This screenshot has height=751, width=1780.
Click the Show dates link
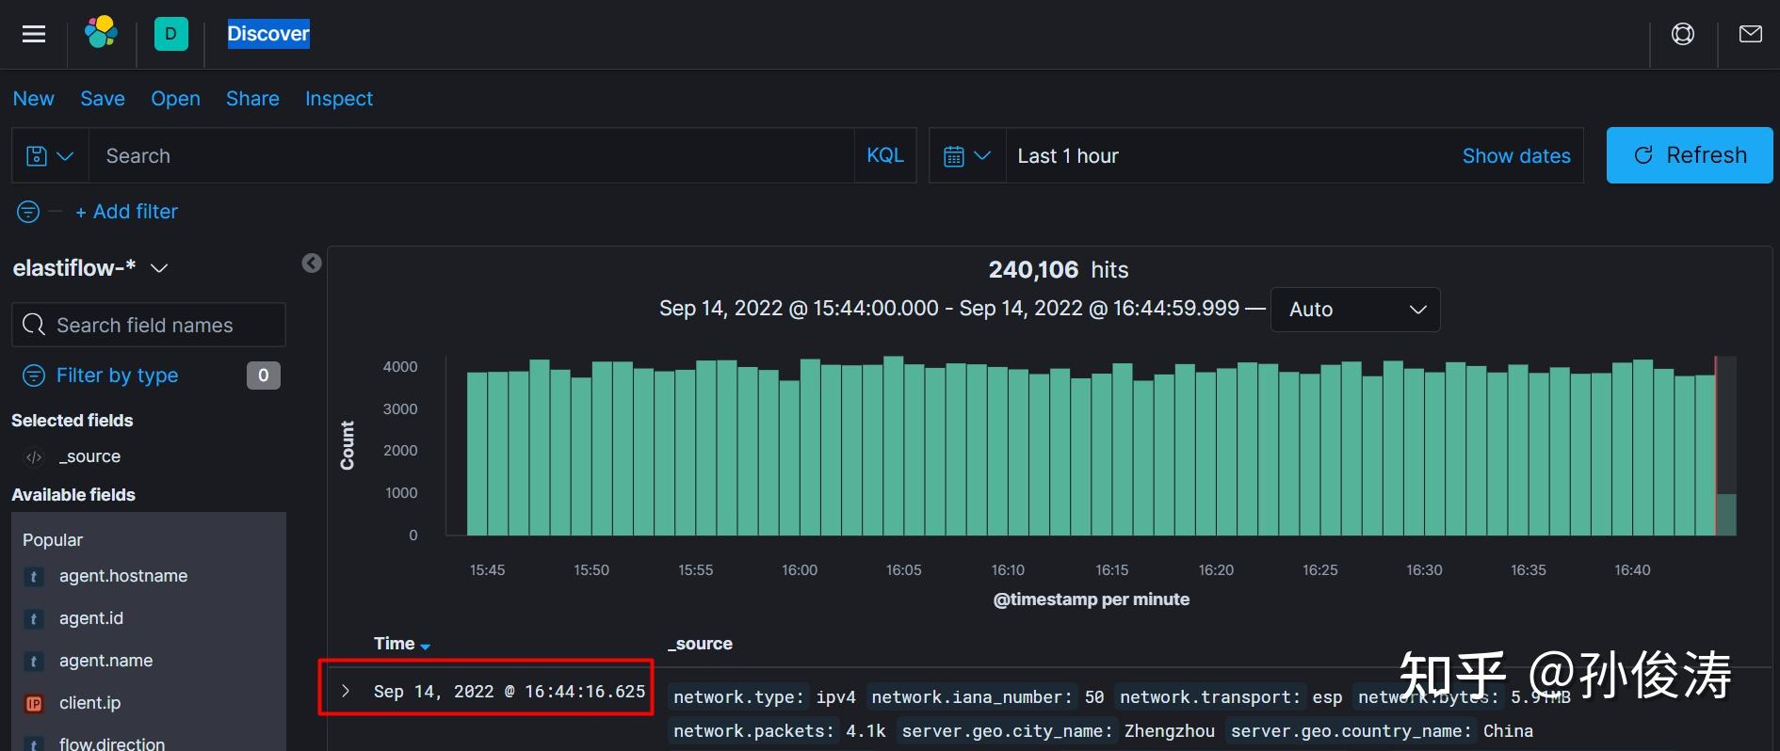tap(1515, 156)
